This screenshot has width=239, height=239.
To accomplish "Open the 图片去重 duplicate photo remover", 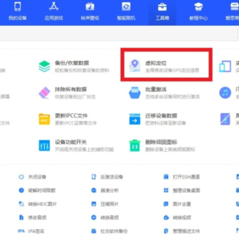I will [177, 204].
